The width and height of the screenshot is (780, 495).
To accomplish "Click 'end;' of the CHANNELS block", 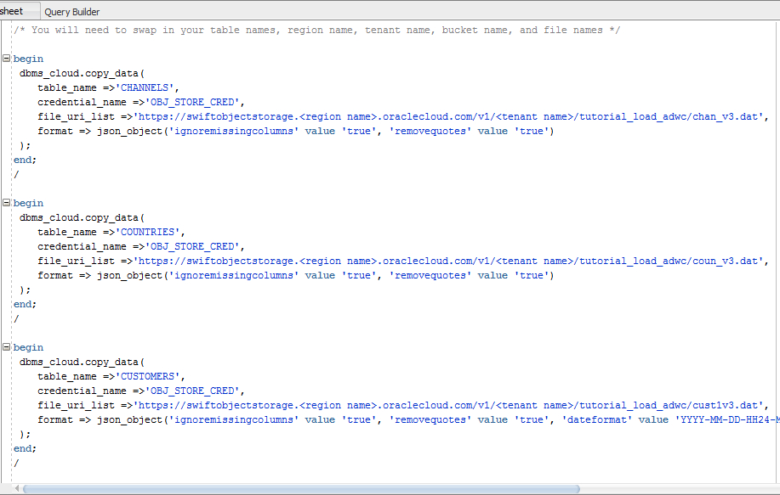I will point(25,160).
